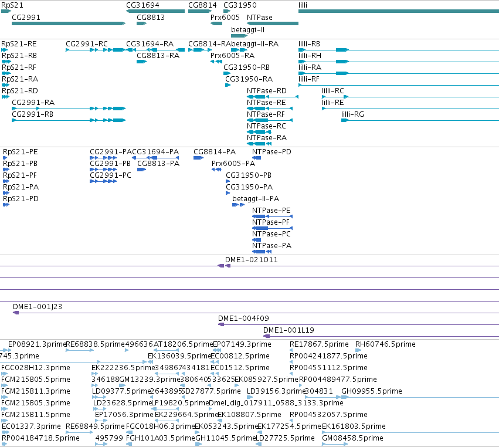Click the CG8813 gene label
The height and width of the screenshot is (447, 499).
151,17
